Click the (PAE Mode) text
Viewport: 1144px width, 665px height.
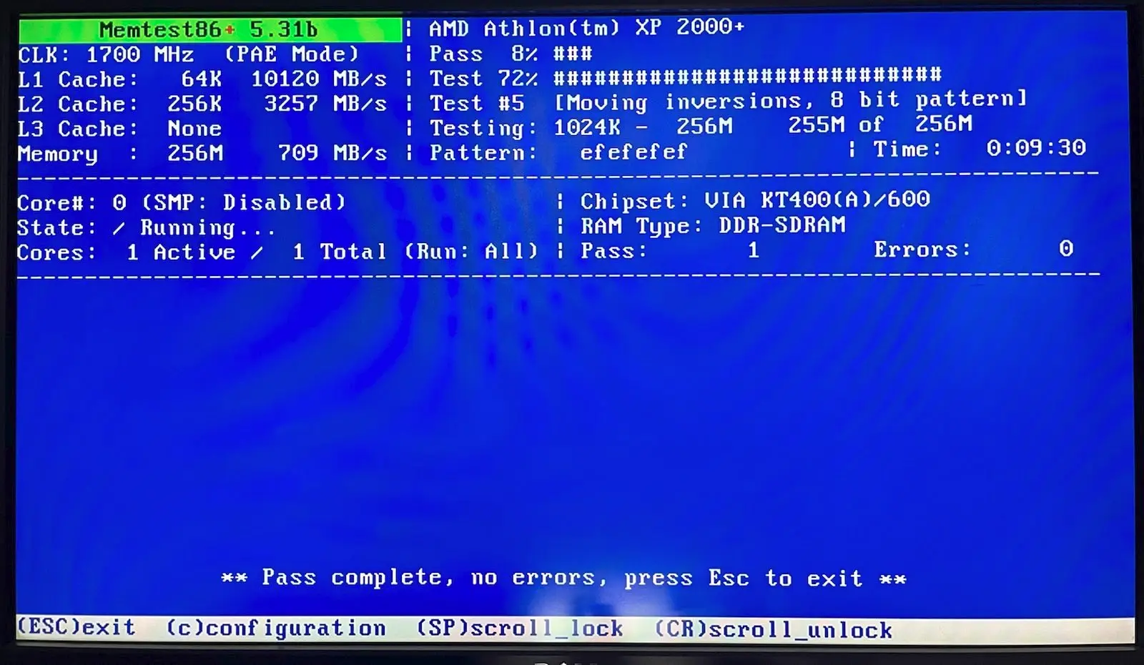[292, 54]
